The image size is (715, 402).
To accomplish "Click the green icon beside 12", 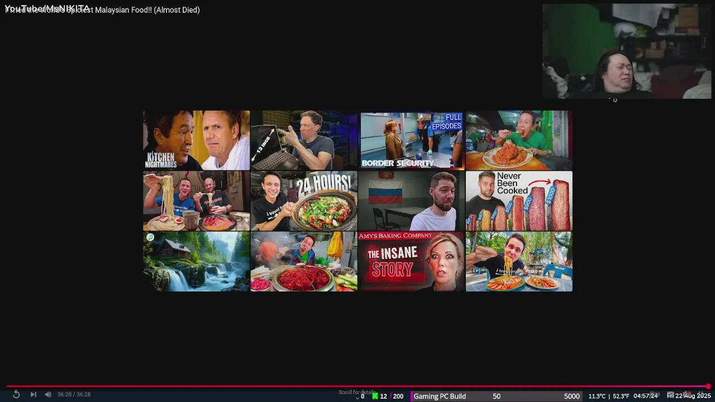I will (x=375, y=396).
